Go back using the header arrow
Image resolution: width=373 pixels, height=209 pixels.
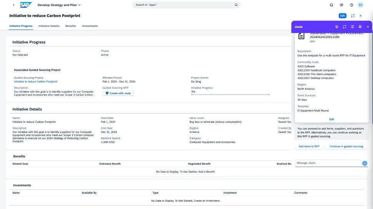(x=13, y=5)
